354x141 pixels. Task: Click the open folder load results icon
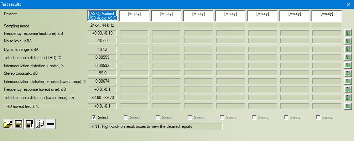(8, 124)
